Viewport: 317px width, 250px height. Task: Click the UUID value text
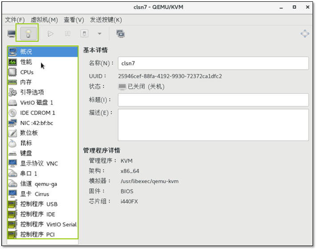click(170, 76)
